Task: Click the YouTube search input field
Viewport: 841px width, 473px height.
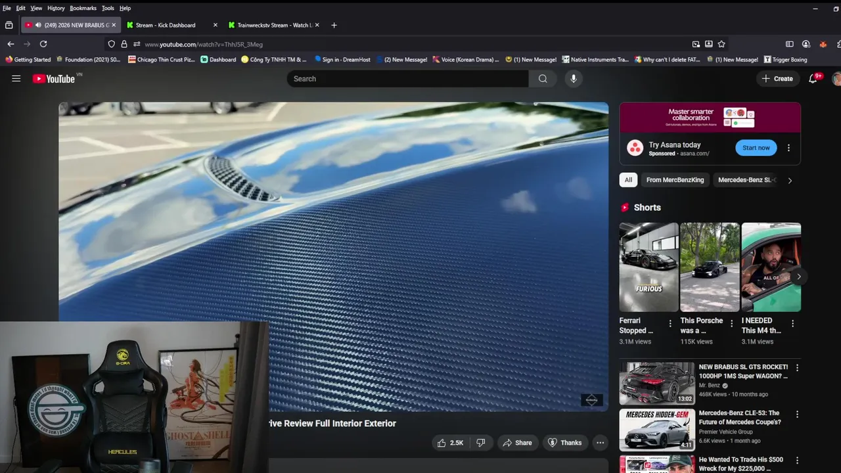Action: click(407, 79)
